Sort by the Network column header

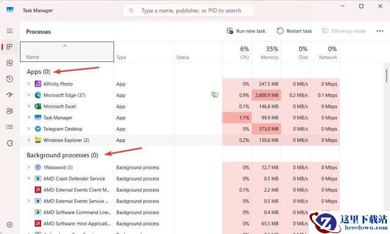point(325,52)
